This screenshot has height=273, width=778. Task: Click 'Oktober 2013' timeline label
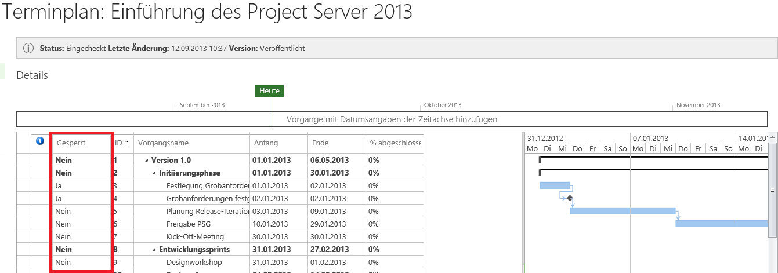click(x=443, y=105)
